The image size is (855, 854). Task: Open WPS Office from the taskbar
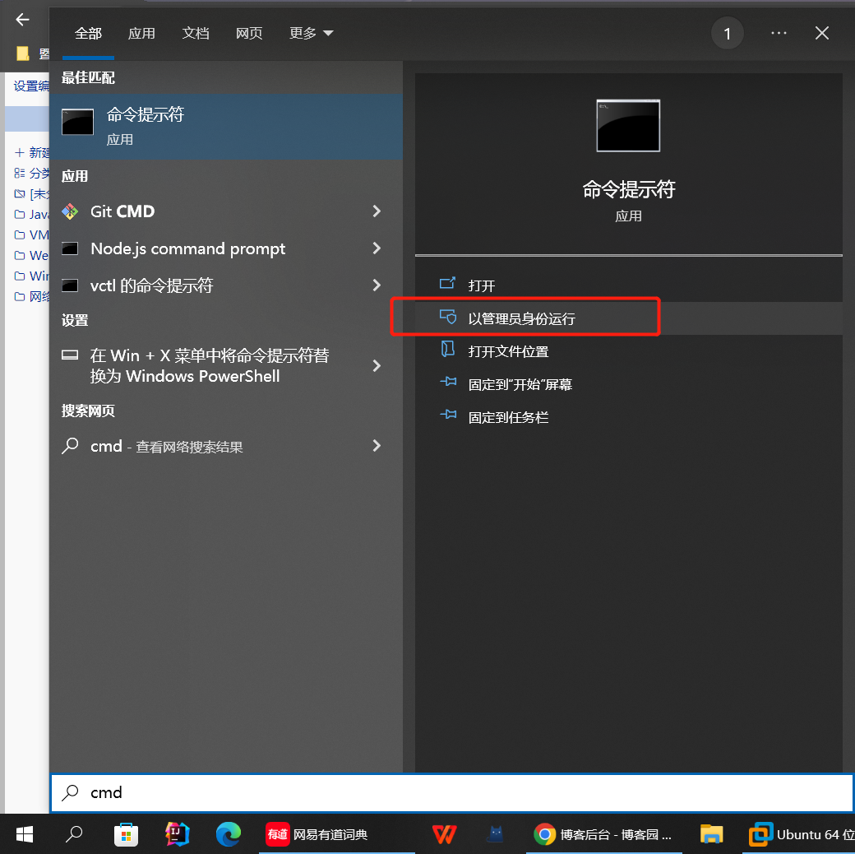pyautogui.click(x=444, y=834)
